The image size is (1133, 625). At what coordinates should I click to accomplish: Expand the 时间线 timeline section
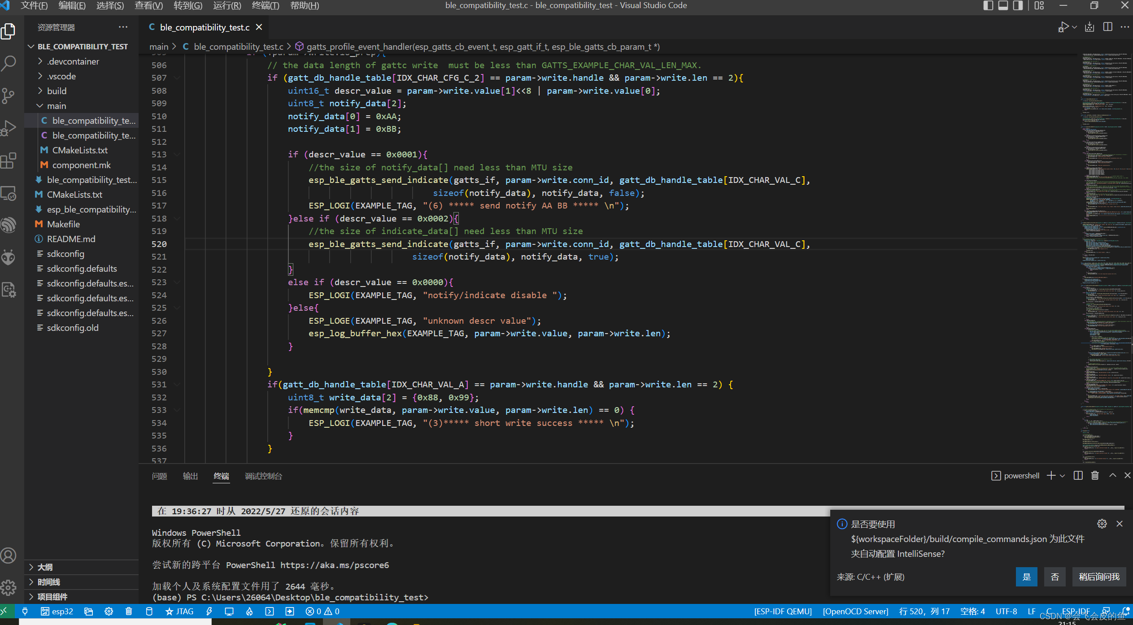pos(82,582)
